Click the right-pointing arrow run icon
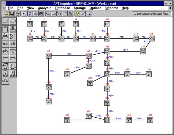The height and width of the screenshot is (135, 174). point(89,14)
